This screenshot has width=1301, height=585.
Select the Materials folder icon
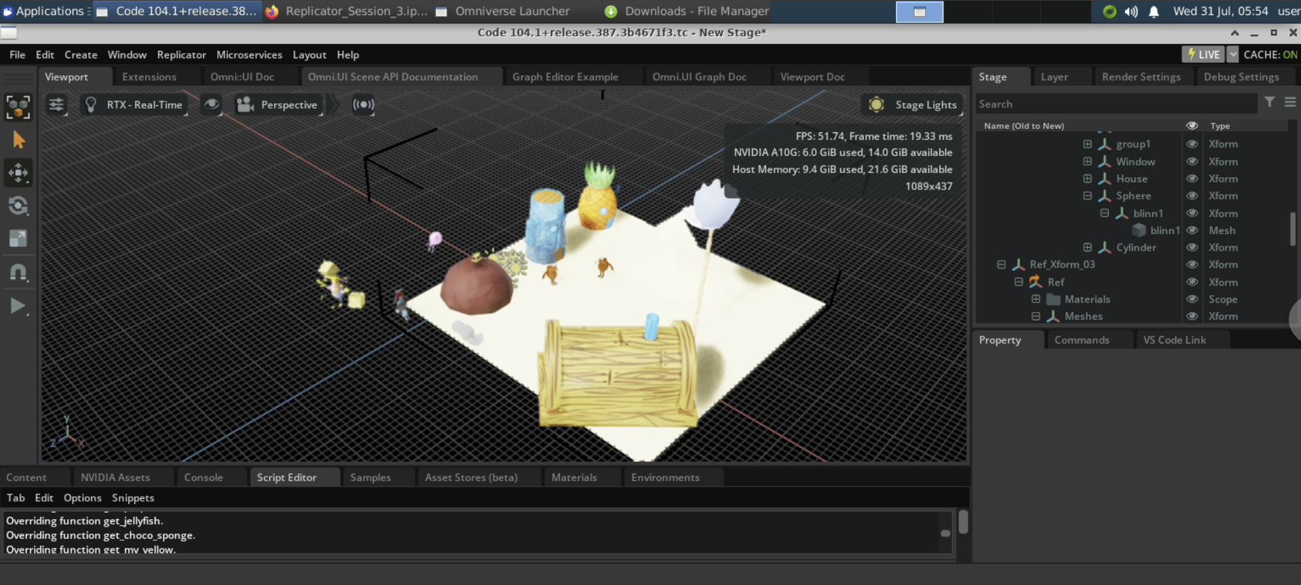(1053, 299)
